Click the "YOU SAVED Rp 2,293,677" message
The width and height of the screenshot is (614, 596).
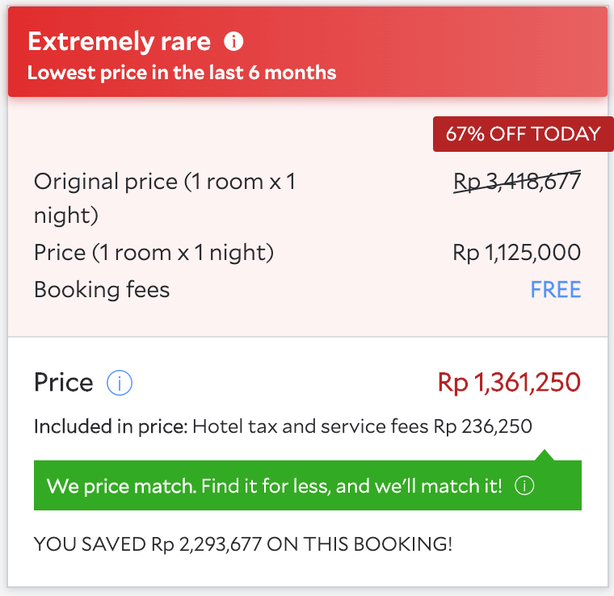[x=243, y=544]
